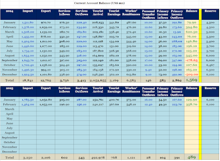Screen dimensions: 220x161
Task: Select the January 2025 reserve value 6,100
Action: [210, 100]
